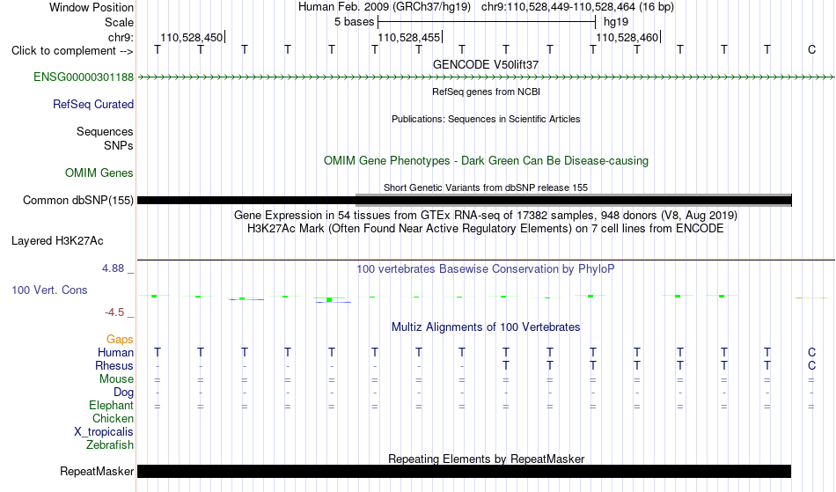Click the C base in Rhesus alignment row

(811, 366)
